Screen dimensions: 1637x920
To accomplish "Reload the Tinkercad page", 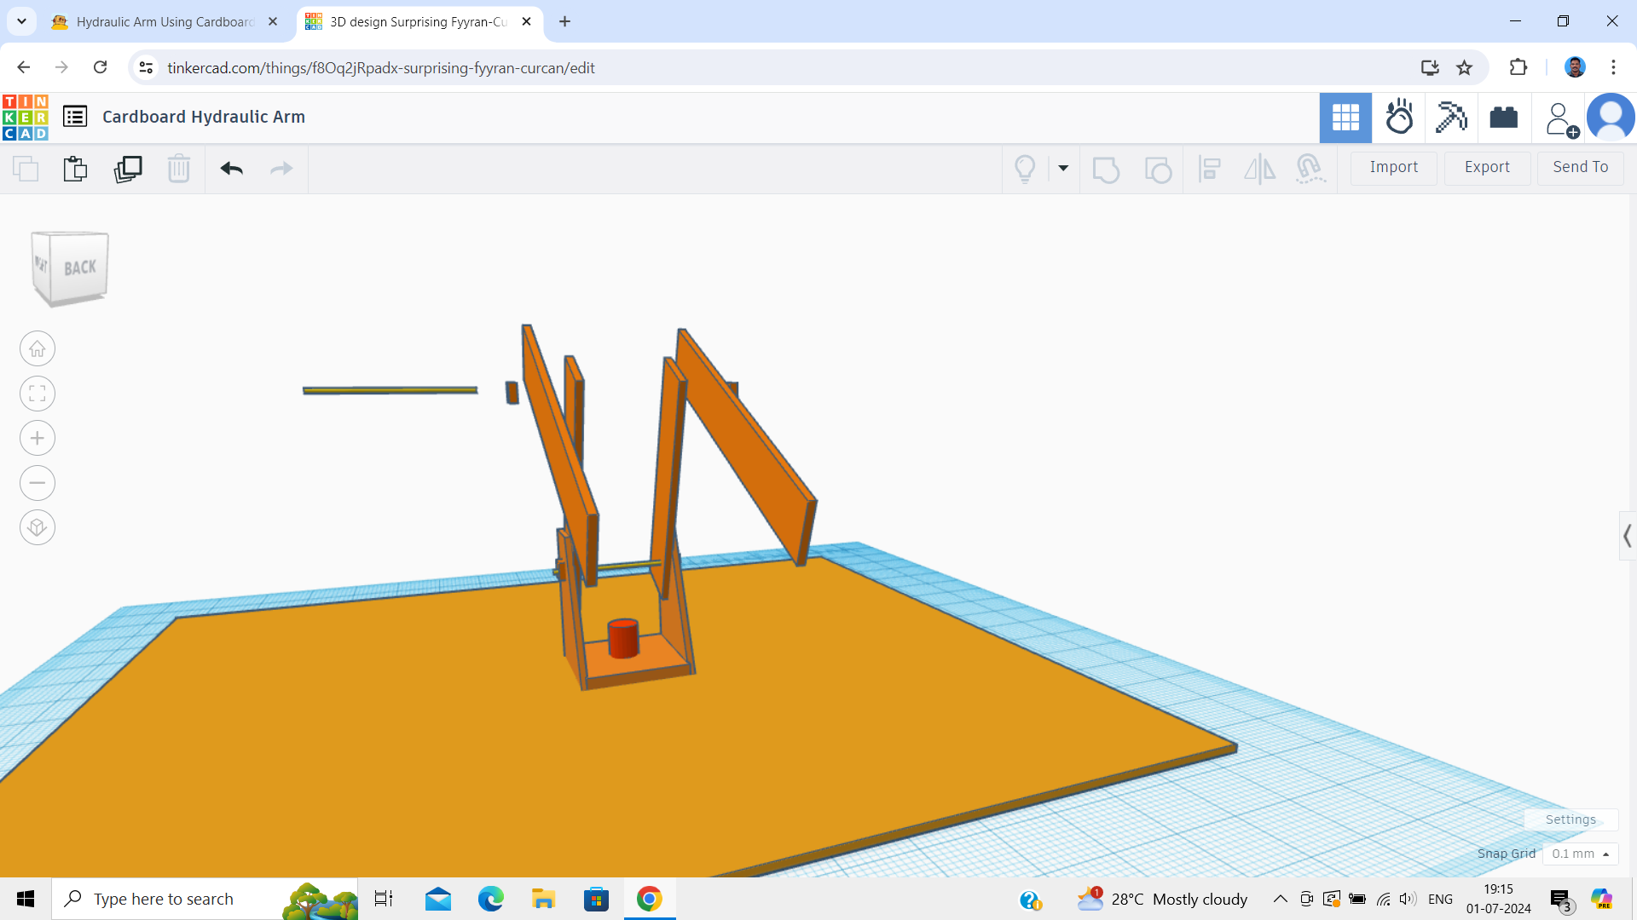I will [x=100, y=67].
